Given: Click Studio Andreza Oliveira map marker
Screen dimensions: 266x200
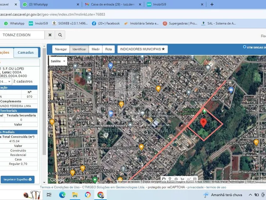Looking at the screenshot, I should pos(130,125).
